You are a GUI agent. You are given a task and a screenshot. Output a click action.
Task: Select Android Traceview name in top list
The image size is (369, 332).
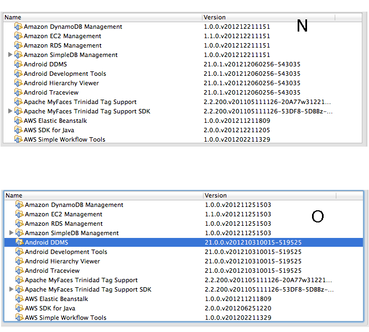tap(51, 93)
